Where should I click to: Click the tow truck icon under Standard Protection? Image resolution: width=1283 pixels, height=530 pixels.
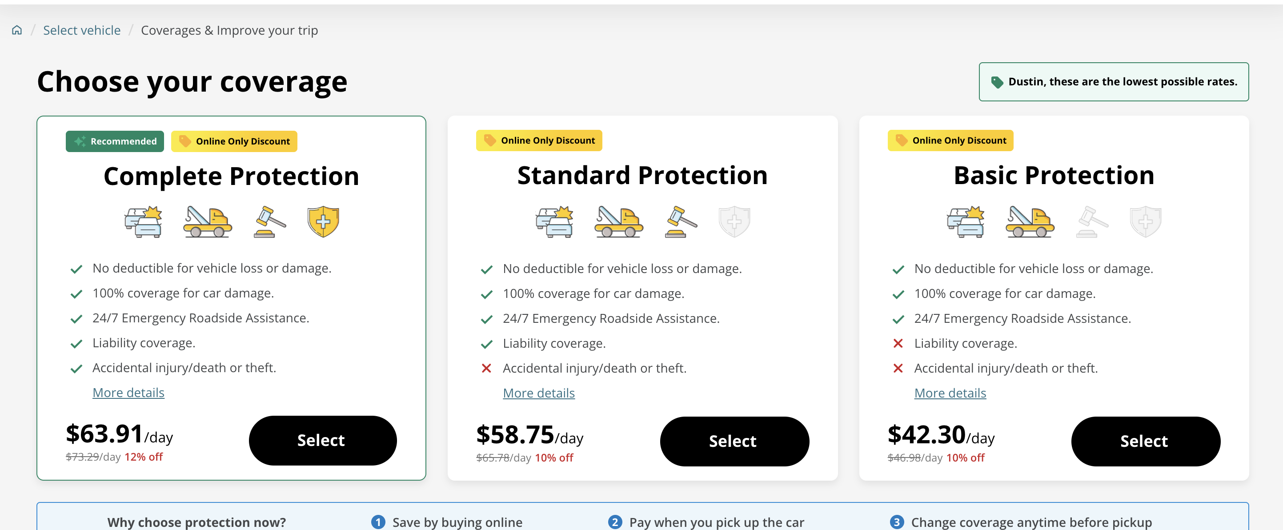(618, 222)
